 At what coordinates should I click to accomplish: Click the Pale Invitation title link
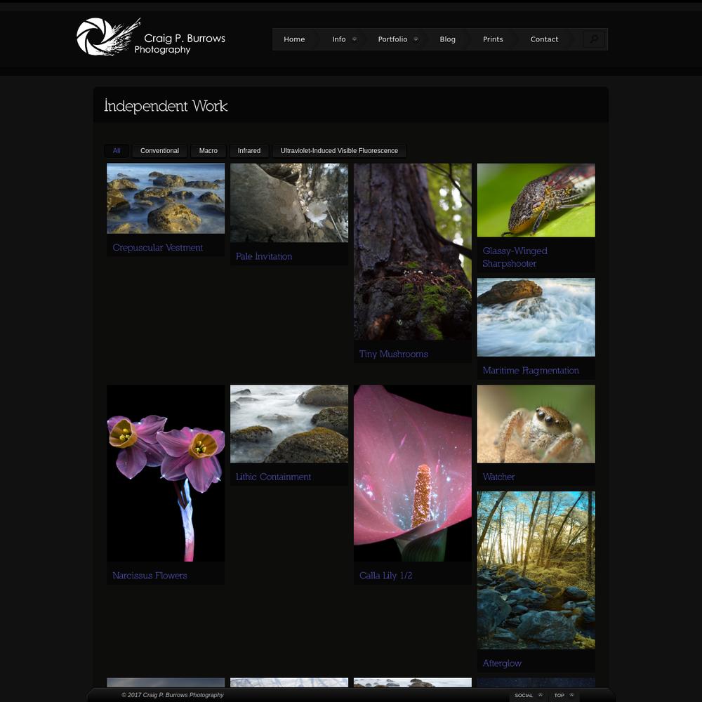point(264,256)
